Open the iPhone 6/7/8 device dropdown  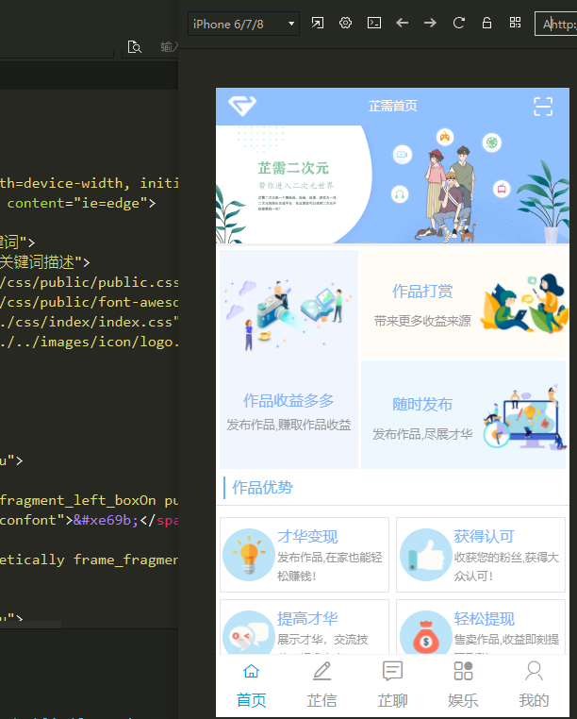pyautogui.click(x=243, y=24)
